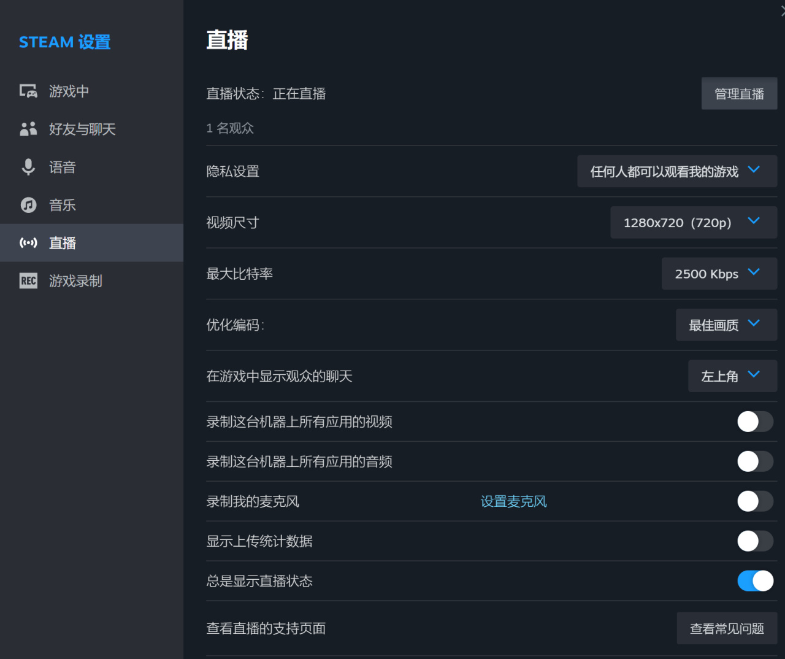The image size is (785, 659).
Task: Click the 视频尺寸 label
Action: point(233,222)
